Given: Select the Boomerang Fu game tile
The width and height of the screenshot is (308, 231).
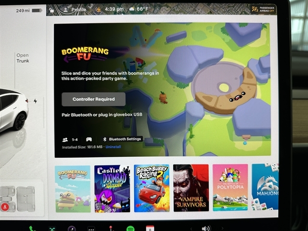Looking at the screenshot, I should tap(73, 189).
